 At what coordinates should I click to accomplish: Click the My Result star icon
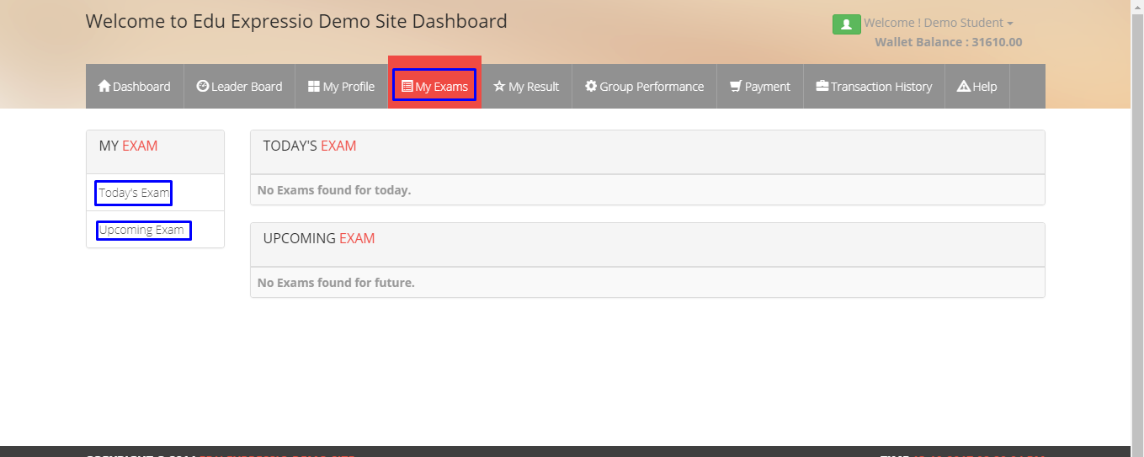pyautogui.click(x=499, y=86)
